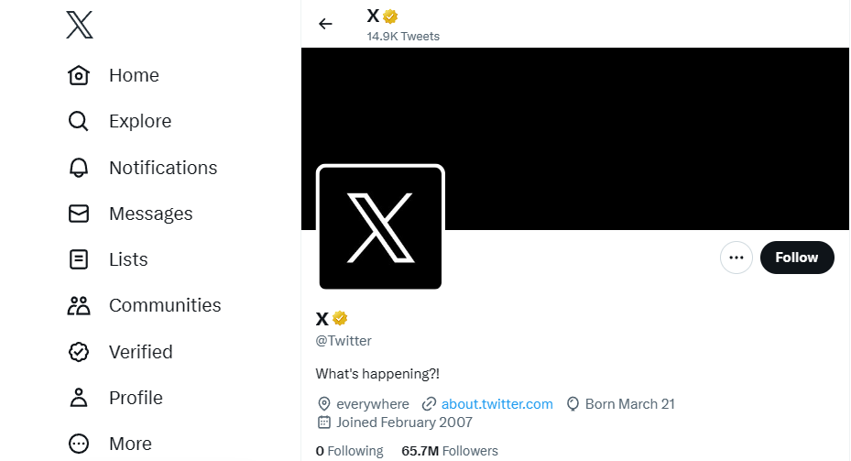Open Home via the house icon

[x=79, y=75]
